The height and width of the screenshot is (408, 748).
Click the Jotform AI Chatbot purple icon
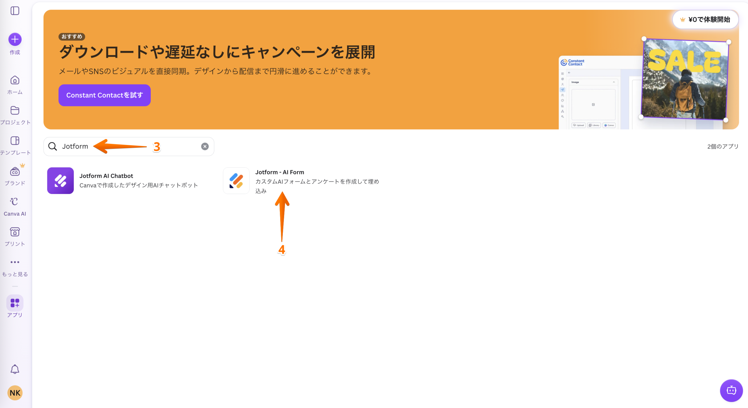(60, 181)
